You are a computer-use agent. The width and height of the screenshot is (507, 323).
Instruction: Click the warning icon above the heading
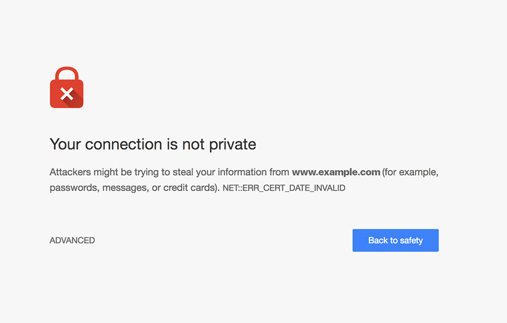coord(66,88)
